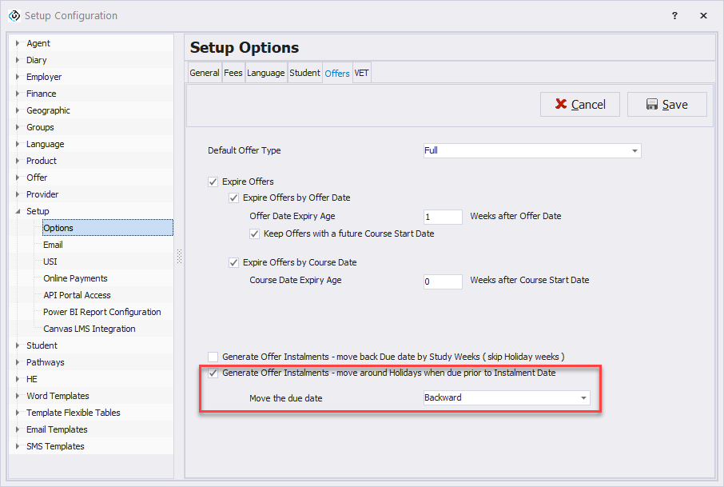This screenshot has height=487, width=724.
Task: Expand the Student tree node arrow
Action: (x=18, y=345)
